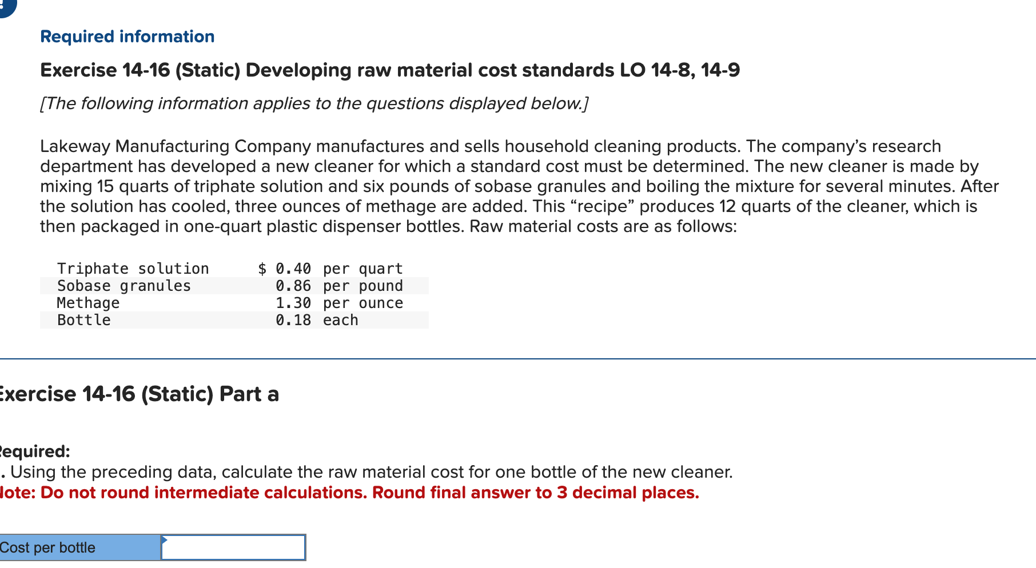Click the horizontal divider below the table

click(515, 359)
